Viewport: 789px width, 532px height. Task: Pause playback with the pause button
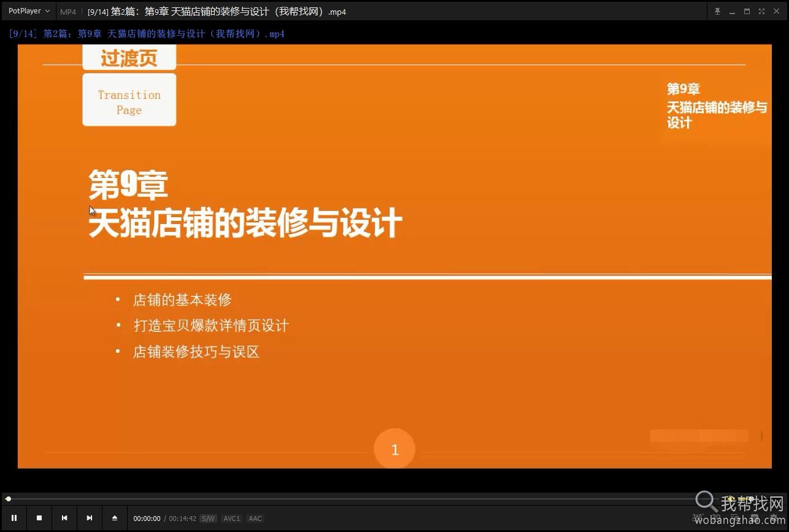click(x=14, y=518)
